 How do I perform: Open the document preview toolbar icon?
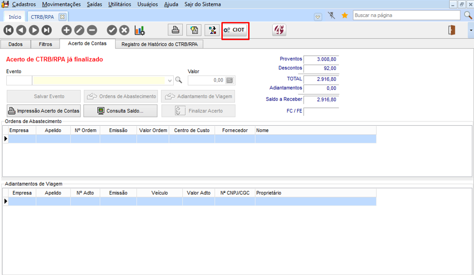(194, 30)
